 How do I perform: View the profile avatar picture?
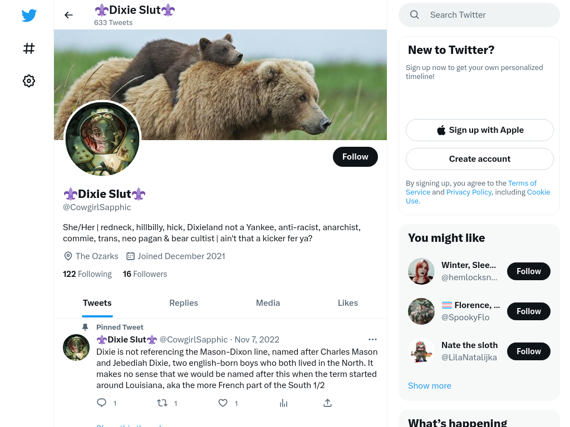pyautogui.click(x=102, y=138)
